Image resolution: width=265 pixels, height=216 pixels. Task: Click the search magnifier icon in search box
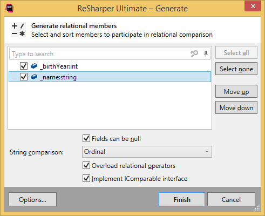coord(194,53)
